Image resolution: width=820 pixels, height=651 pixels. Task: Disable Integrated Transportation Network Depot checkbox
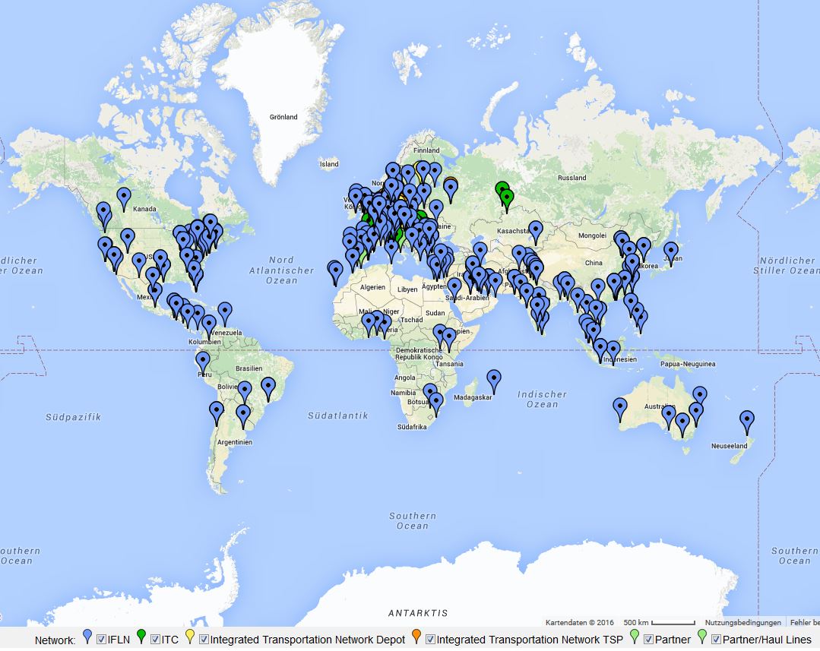click(x=204, y=639)
